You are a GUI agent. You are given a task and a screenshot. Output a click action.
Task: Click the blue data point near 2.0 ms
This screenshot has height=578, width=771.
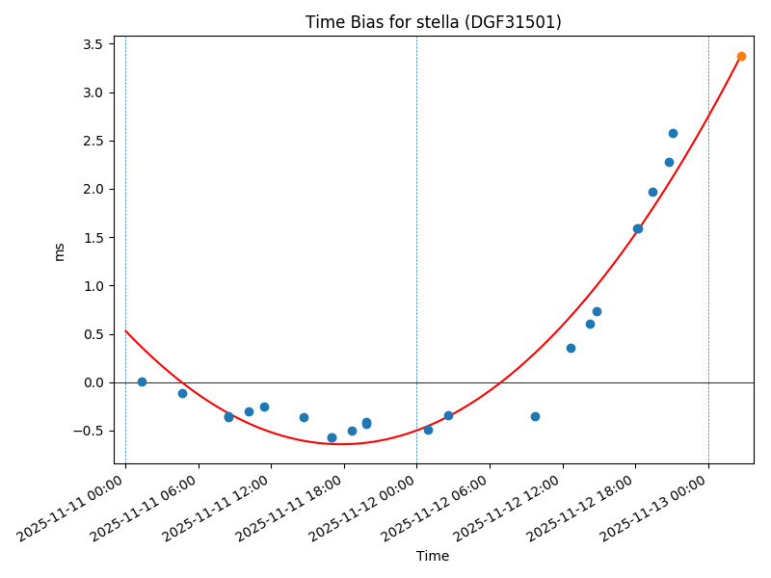point(652,192)
